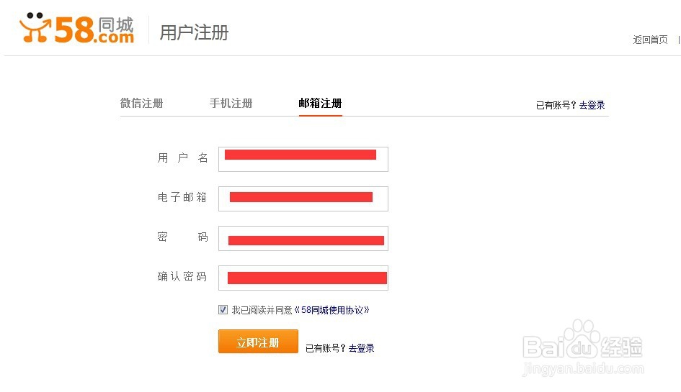Switch to the 微信注册 tab
This screenshot has width=681, height=392.
click(141, 103)
